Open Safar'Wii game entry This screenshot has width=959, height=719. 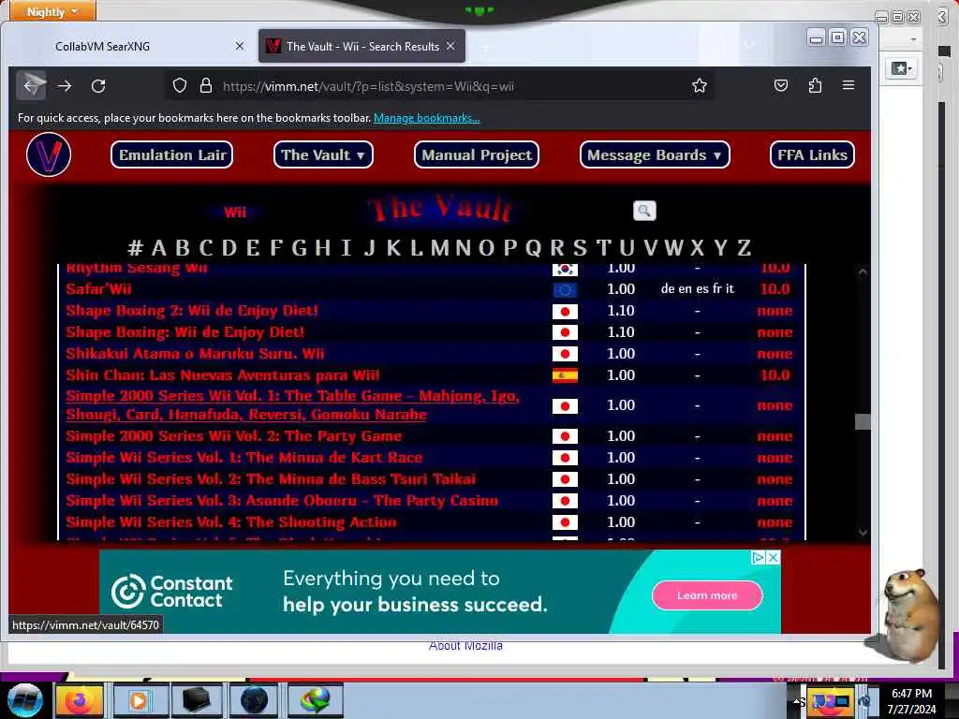[98, 288]
